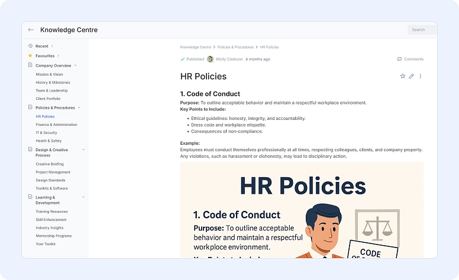Click the document icon beside Learning & Development
The height and width of the screenshot is (280, 459).
point(30,197)
